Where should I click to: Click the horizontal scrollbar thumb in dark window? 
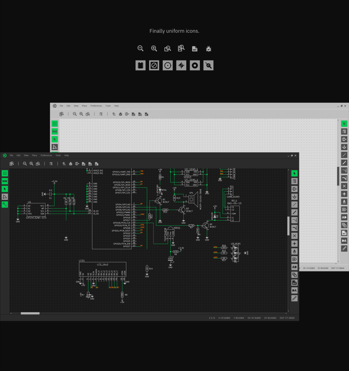click(30, 313)
